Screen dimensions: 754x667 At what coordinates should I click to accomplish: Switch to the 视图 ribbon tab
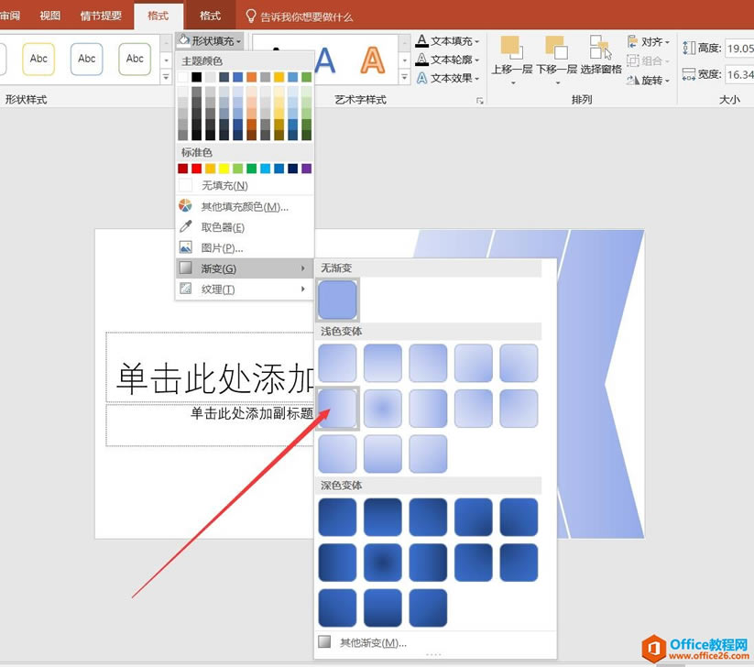pyautogui.click(x=49, y=15)
